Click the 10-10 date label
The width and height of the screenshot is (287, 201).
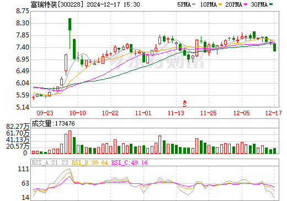pyautogui.click(x=78, y=113)
